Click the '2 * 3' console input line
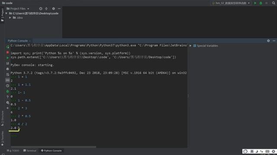277x155 pixels. [x=19, y=108]
